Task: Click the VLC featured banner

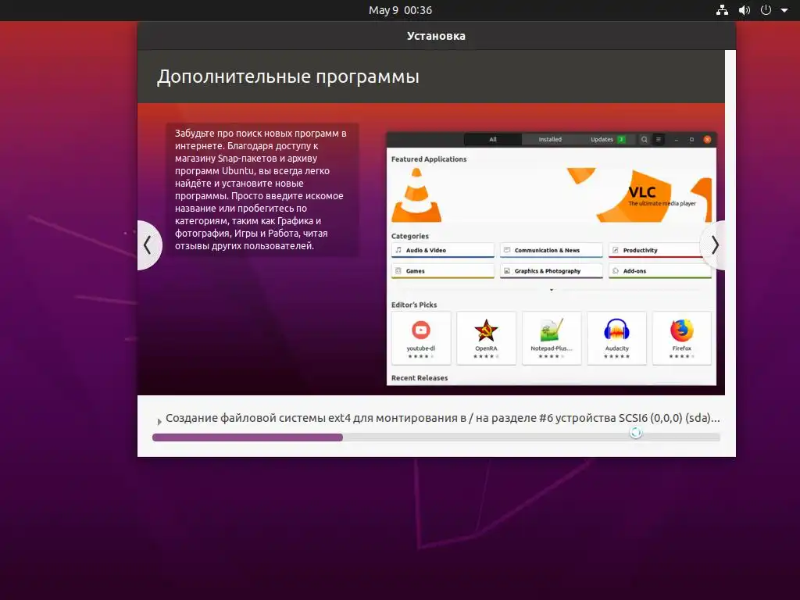Action: (x=552, y=195)
